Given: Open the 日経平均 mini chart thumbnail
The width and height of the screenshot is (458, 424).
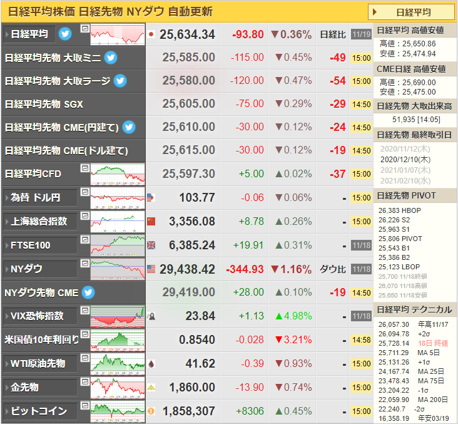Looking at the screenshot, I should click(118, 34).
